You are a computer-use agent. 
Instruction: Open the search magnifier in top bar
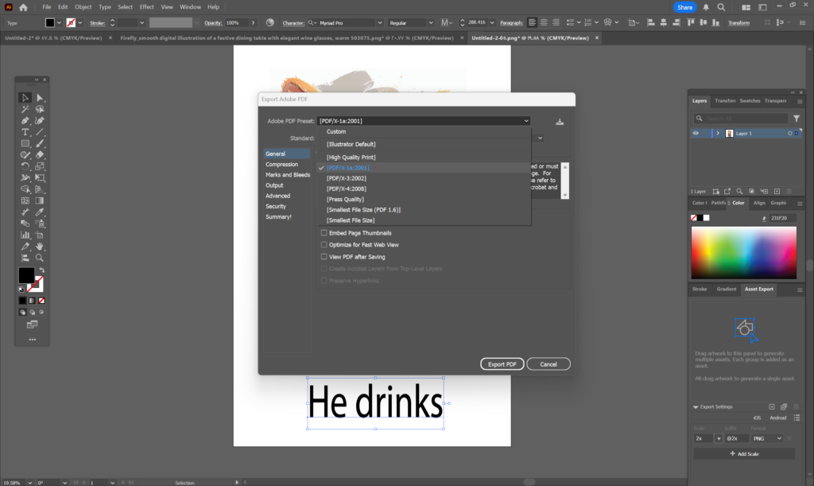(x=721, y=7)
